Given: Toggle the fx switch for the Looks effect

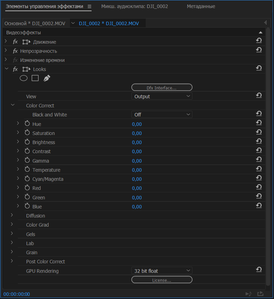Looking at the screenshot, I should 15,69.
